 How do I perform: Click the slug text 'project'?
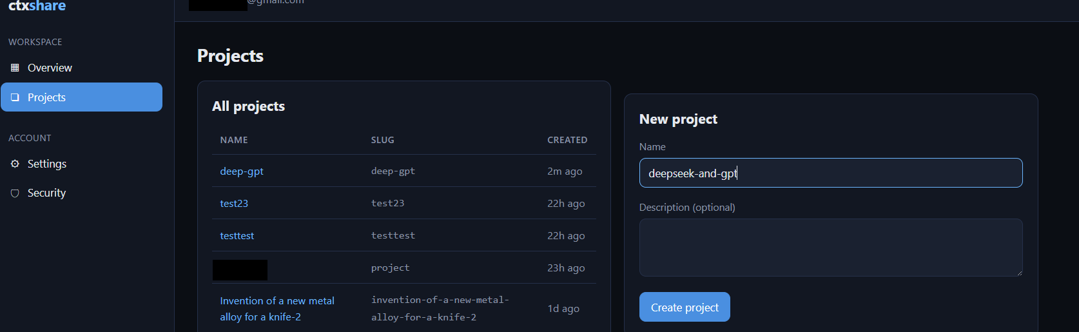pos(391,268)
